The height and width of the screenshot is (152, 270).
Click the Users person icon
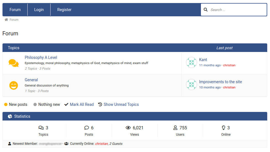click(x=175, y=128)
